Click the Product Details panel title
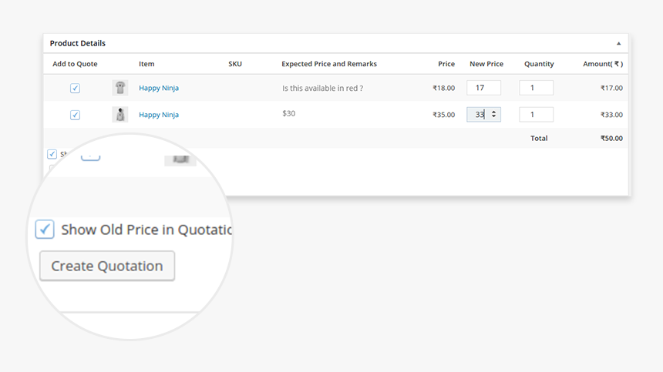The height and width of the screenshot is (372, 663). [78, 44]
